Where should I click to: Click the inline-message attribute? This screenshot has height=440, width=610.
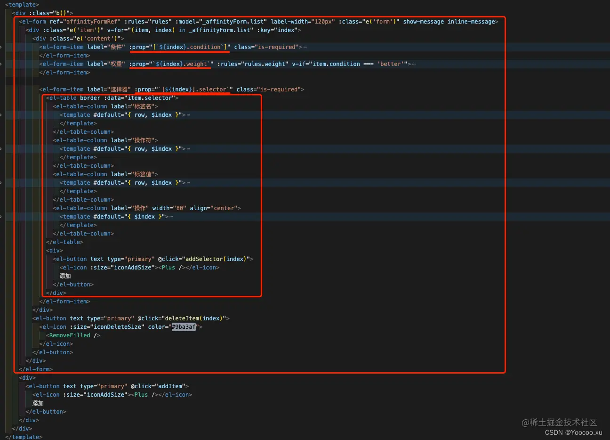click(471, 22)
